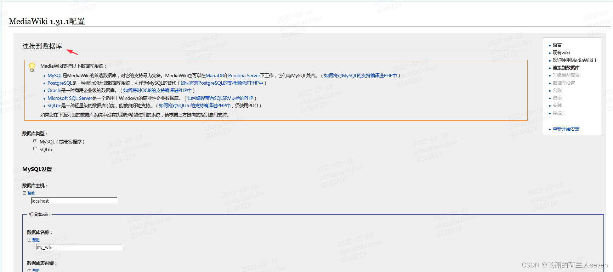613x272 pixels.
Task: Click the help question icon beside 数据库表前缀 帮助
Action: click(x=29, y=270)
